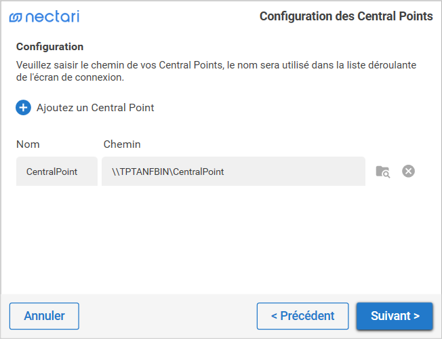Focus the Nom field containing CentralPoint
Viewport: 442px width, 339px height.
click(57, 172)
